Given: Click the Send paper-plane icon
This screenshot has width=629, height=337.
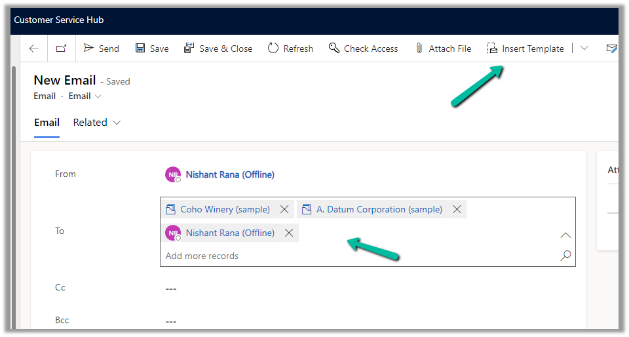Looking at the screenshot, I should pyautogui.click(x=88, y=48).
